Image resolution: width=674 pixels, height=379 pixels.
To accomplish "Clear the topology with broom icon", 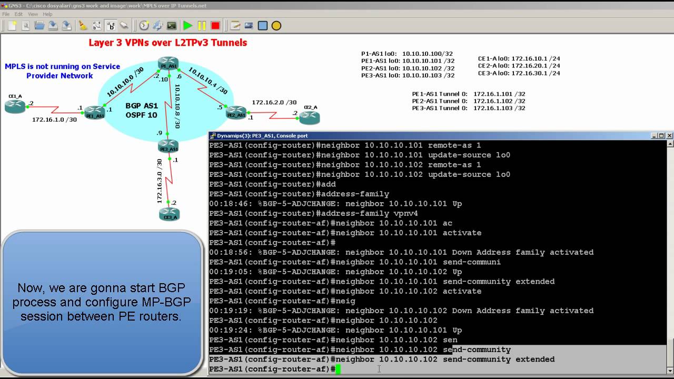I will pyautogui.click(x=83, y=25).
